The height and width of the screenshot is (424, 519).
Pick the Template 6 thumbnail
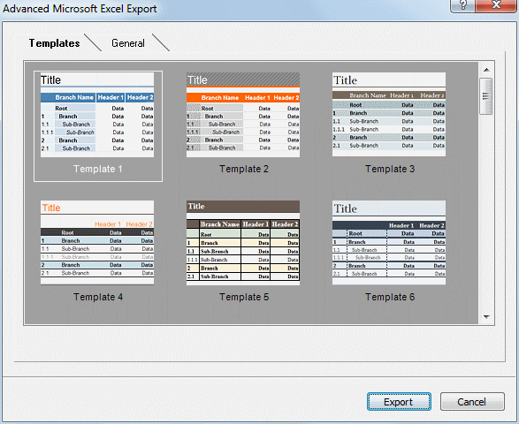(x=389, y=242)
